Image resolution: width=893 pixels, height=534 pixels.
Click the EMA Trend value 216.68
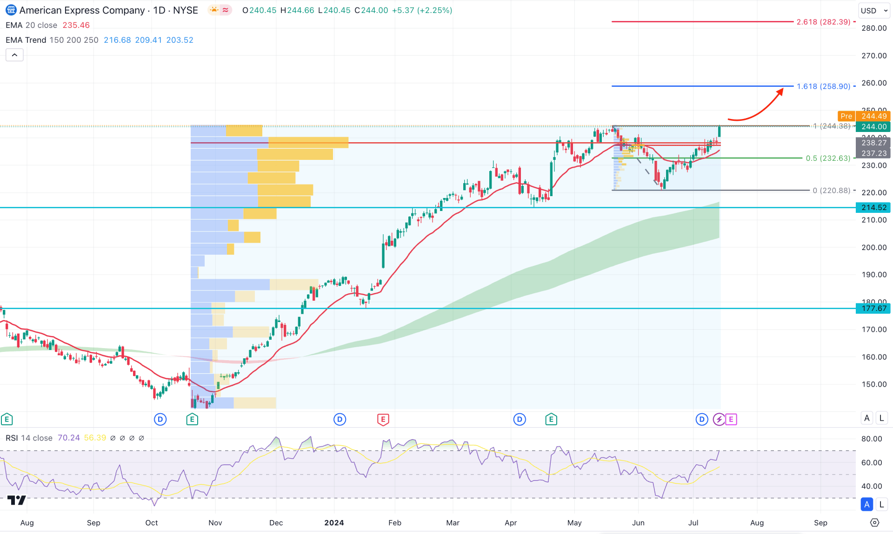(x=117, y=40)
